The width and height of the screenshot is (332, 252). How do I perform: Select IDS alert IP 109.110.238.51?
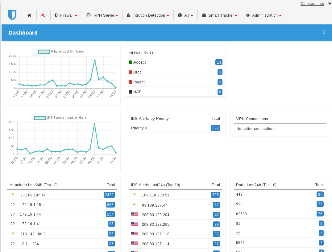click(156, 195)
